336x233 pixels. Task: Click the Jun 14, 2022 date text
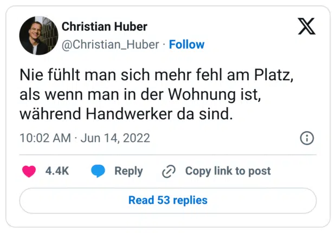pyautogui.click(x=115, y=138)
